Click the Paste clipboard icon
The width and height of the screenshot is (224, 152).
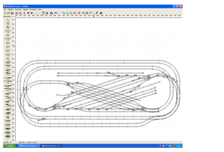tap(43, 13)
